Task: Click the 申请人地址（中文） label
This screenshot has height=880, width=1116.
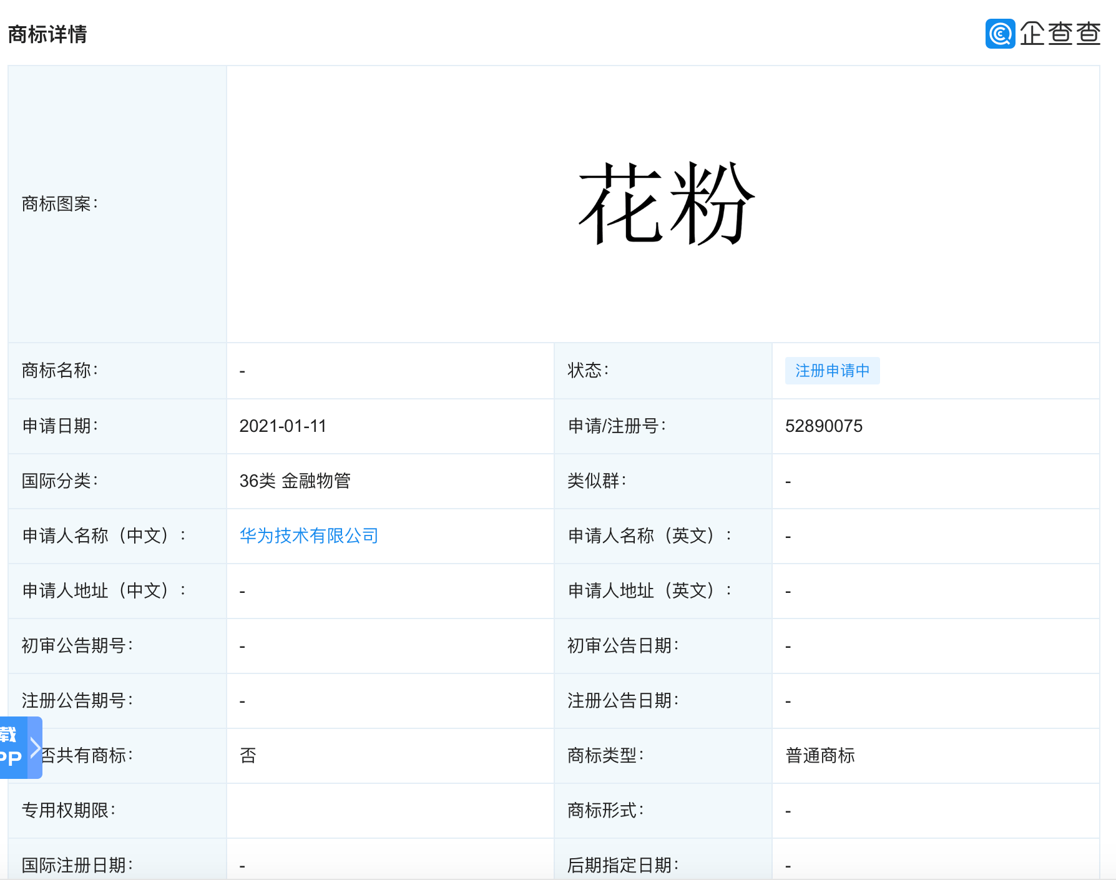Action: coord(104,590)
